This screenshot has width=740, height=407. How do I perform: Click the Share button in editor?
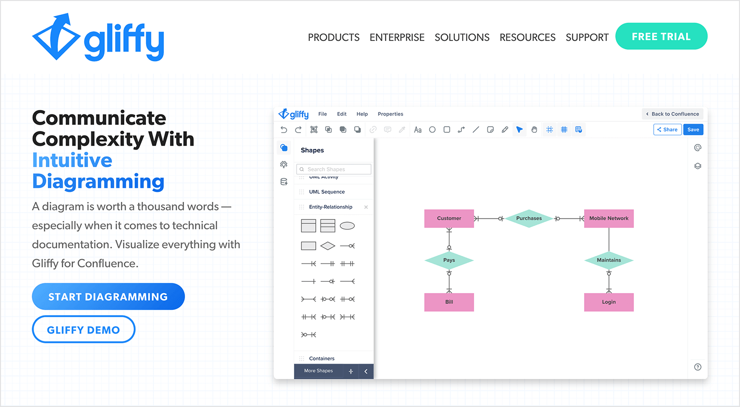coord(667,130)
